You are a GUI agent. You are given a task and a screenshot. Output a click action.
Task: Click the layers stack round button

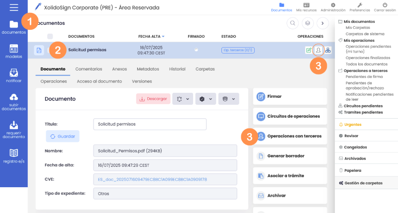click(307, 23)
